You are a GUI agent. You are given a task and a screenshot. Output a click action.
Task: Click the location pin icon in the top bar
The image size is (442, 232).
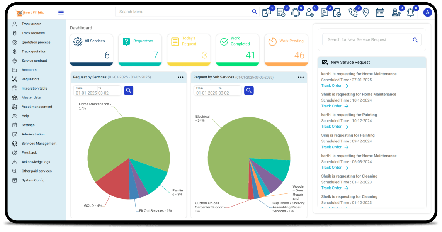tap(366, 12)
